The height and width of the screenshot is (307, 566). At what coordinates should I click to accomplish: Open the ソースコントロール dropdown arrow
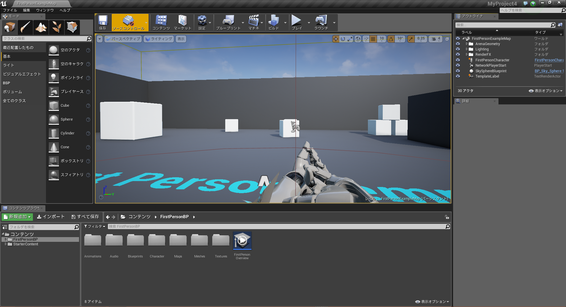click(146, 23)
